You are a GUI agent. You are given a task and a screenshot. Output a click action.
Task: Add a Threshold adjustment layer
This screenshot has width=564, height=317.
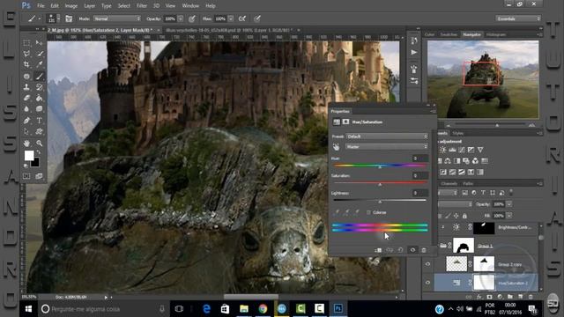point(462,173)
